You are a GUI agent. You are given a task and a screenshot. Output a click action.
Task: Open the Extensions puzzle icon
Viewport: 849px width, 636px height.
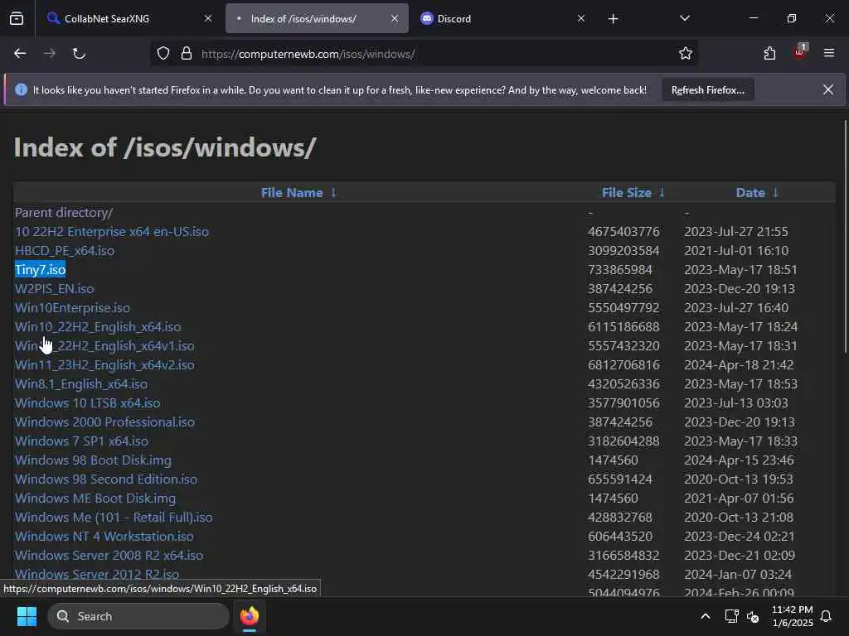tap(769, 53)
